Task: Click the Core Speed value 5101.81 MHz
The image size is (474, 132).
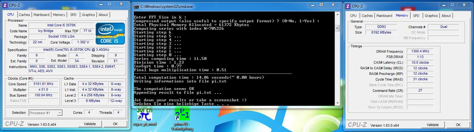Action: click(43, 84)
